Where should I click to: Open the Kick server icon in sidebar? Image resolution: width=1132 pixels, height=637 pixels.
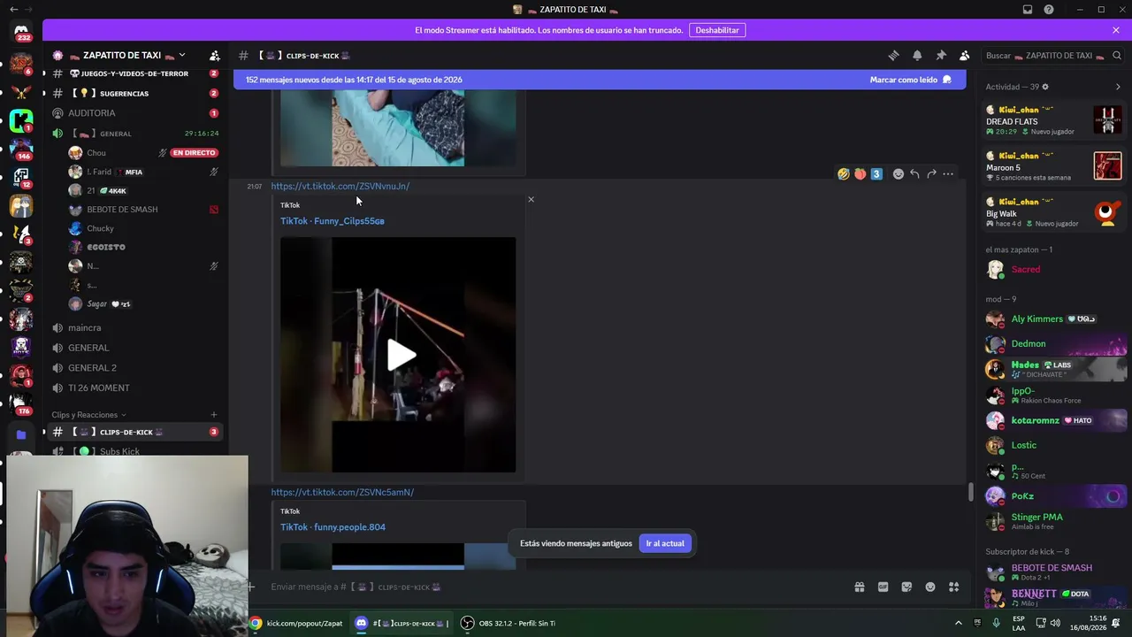coord(21,119)
